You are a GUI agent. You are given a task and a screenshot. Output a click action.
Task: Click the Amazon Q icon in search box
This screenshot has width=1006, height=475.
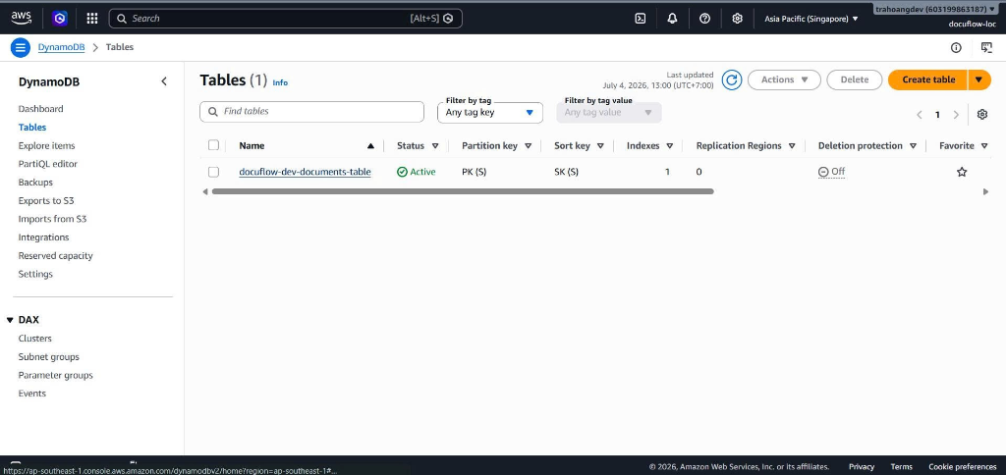448,19
